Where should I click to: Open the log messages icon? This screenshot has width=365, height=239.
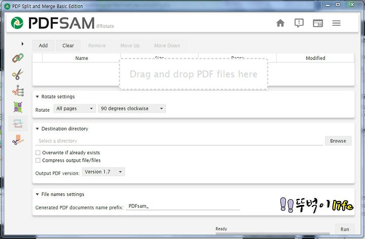(299, 23)
